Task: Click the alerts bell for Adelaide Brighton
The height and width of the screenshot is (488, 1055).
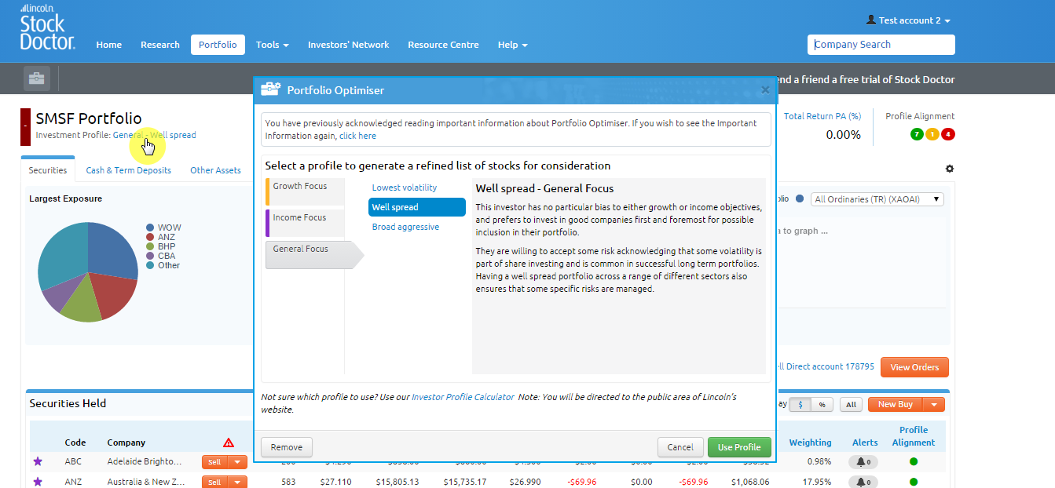Action: click(x=864, y=462)
